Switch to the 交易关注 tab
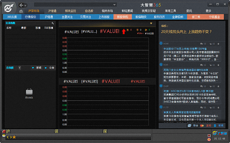 click(85, 17)
